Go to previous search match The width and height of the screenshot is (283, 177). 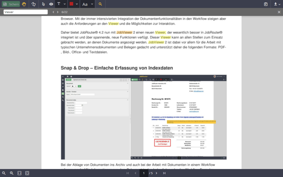(53, 12)
